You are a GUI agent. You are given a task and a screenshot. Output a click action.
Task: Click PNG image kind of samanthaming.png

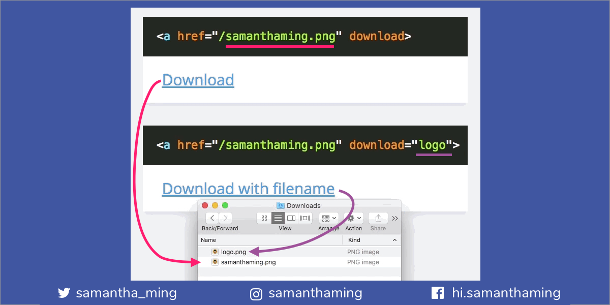point(363,262)
